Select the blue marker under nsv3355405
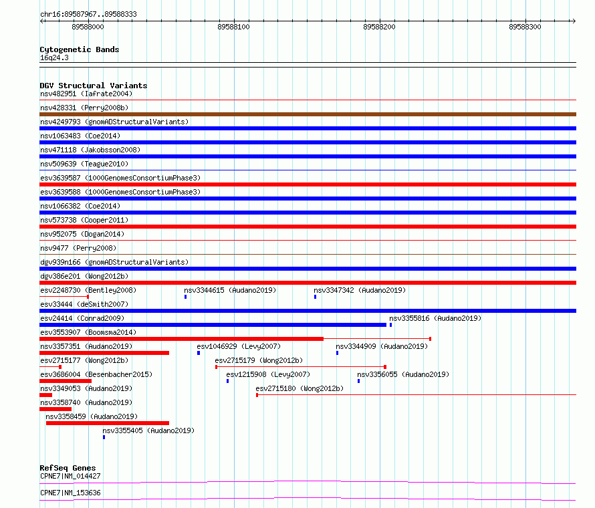 pyautogui.click(x=104, y=437)
